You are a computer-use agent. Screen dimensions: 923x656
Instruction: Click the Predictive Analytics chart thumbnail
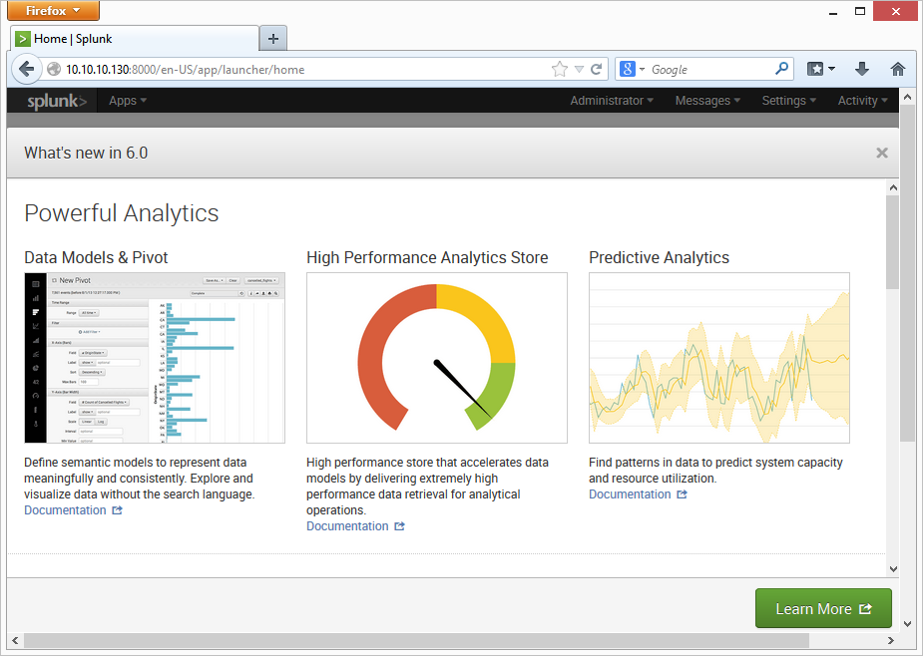coord(719,358)
